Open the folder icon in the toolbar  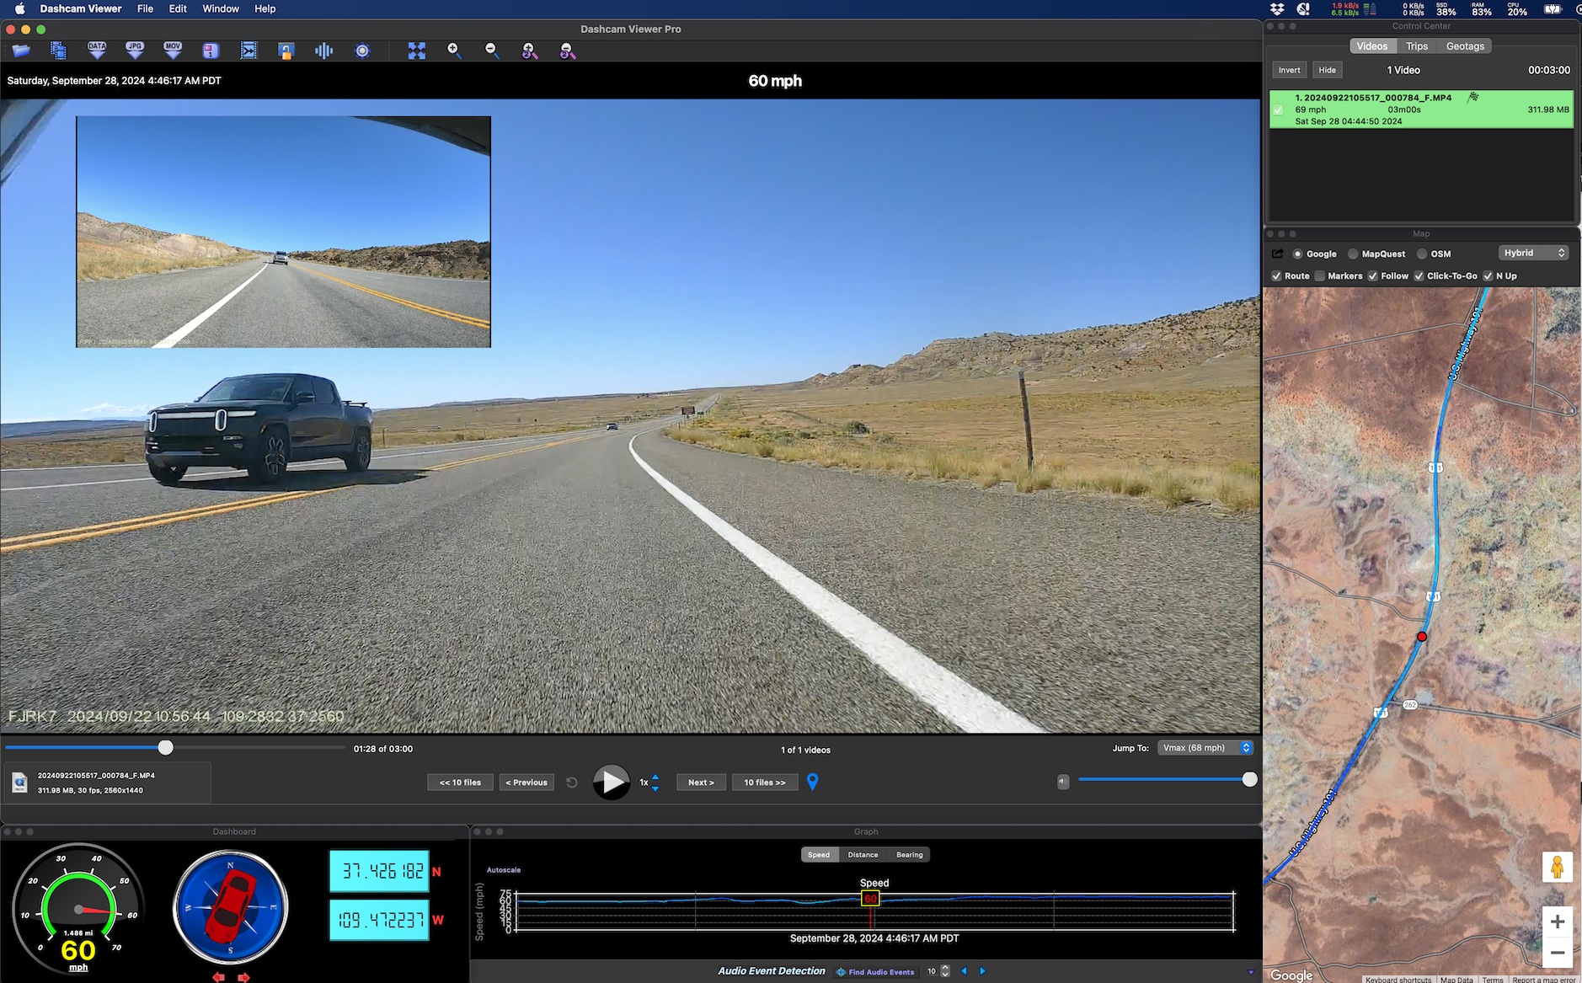click(21, 51)
